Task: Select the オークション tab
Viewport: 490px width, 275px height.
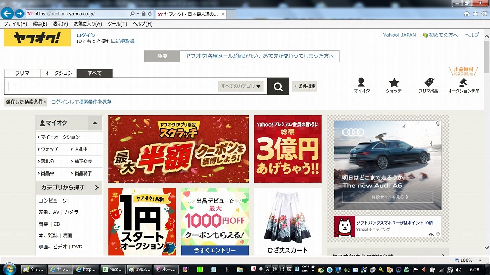Action: (59, 73)
